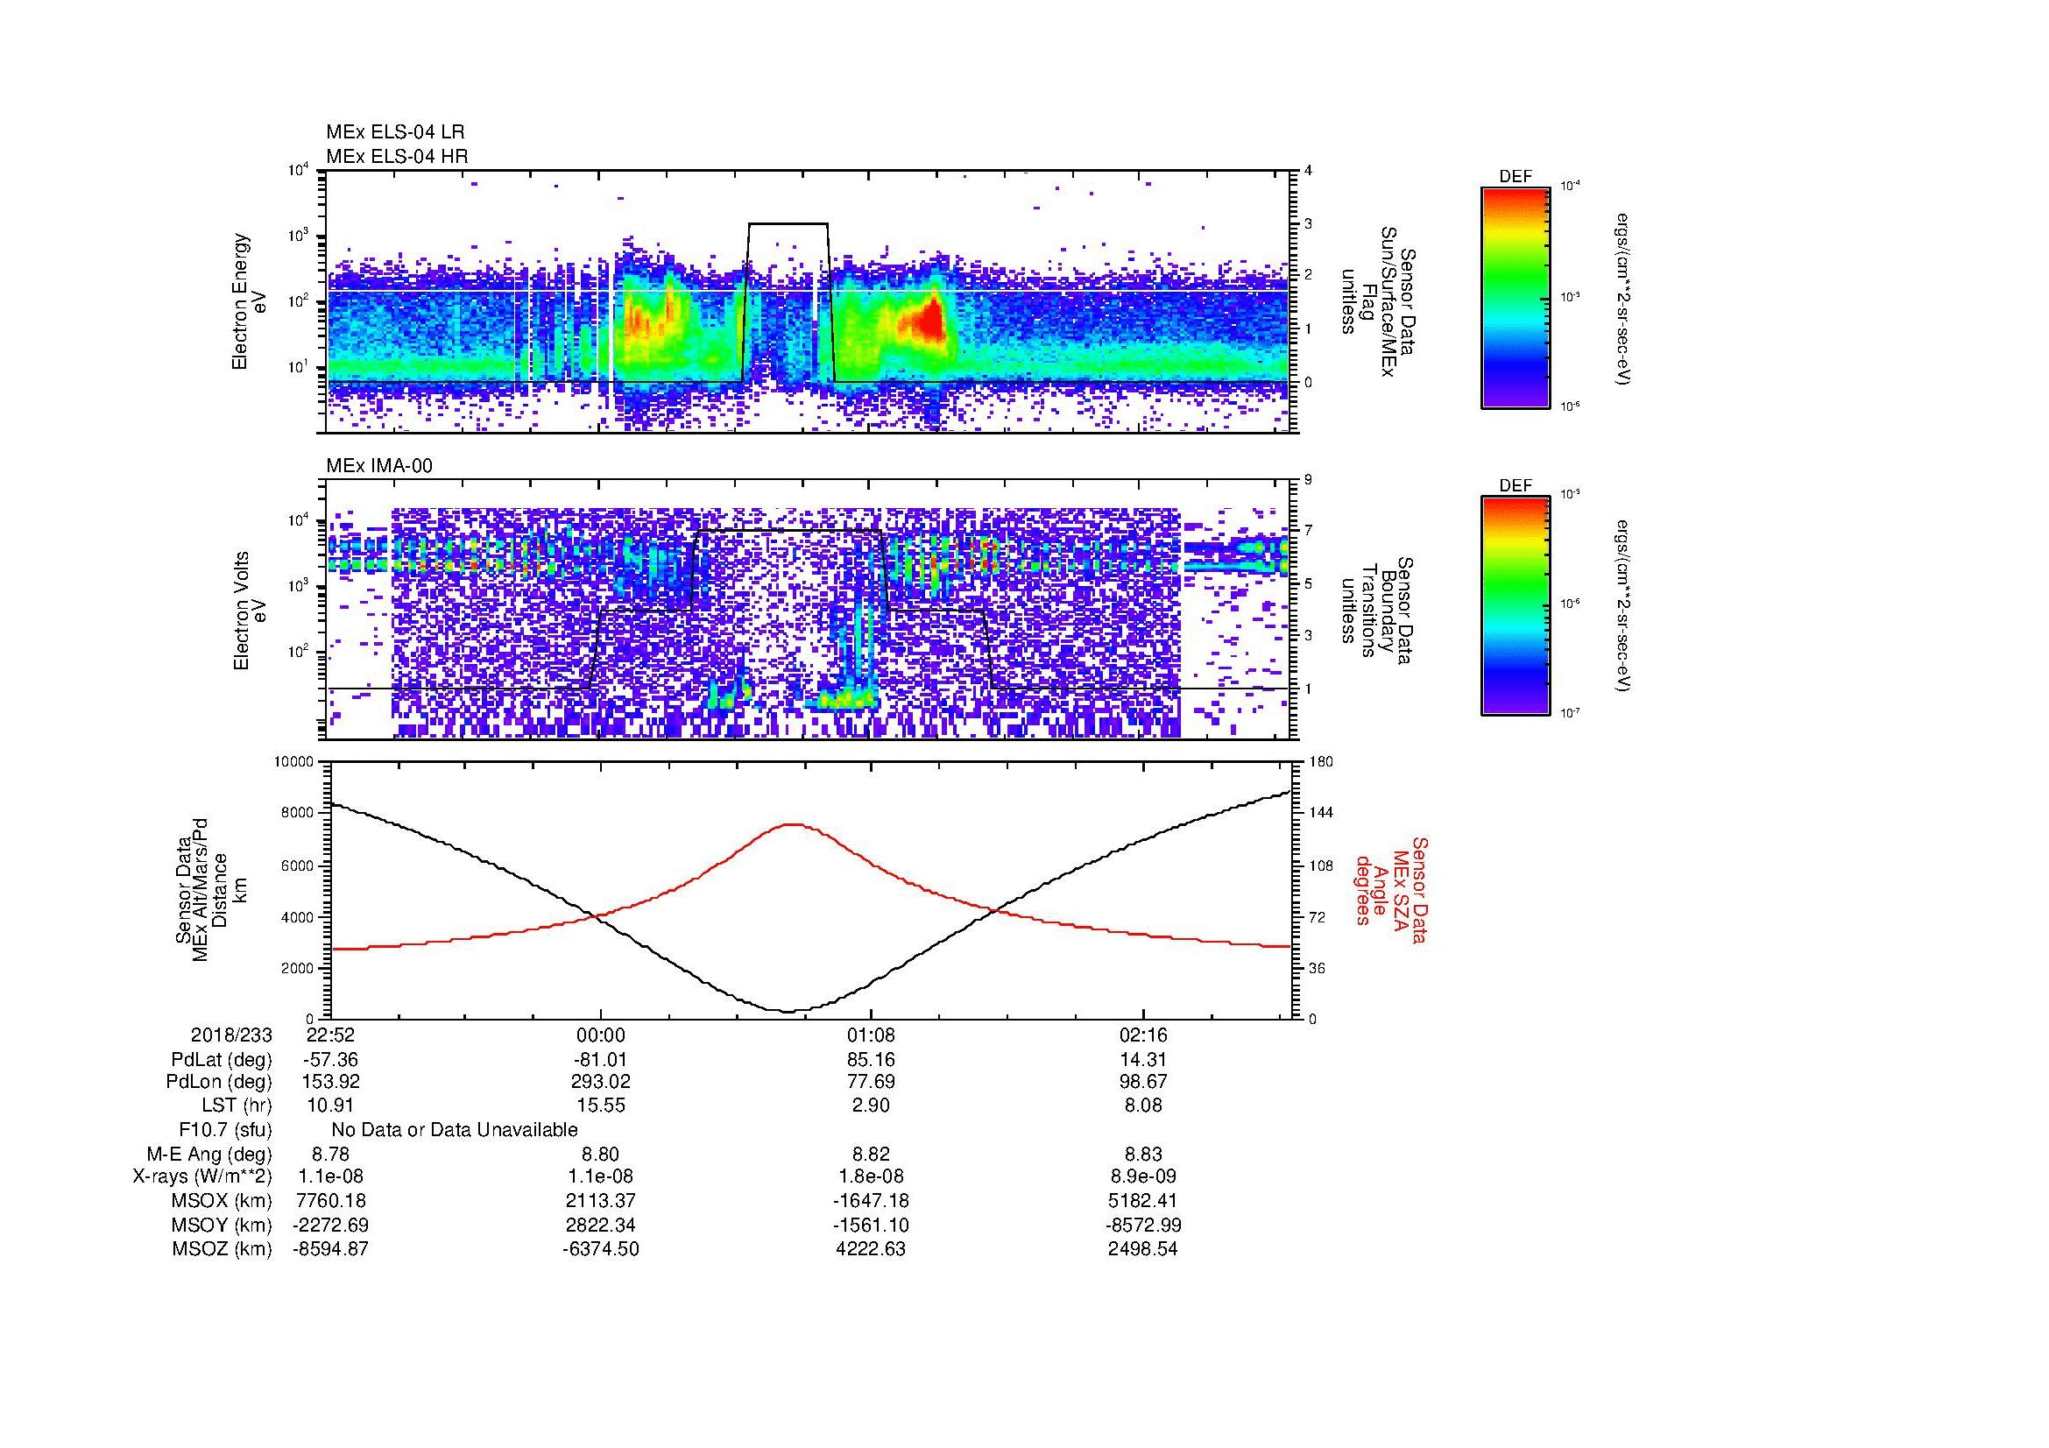Click the 'Electron Volts eV' axis label
Image resolution: width=2049 pixels, height=1448 pixels.
pyautogui.click(x=250, y=611)
